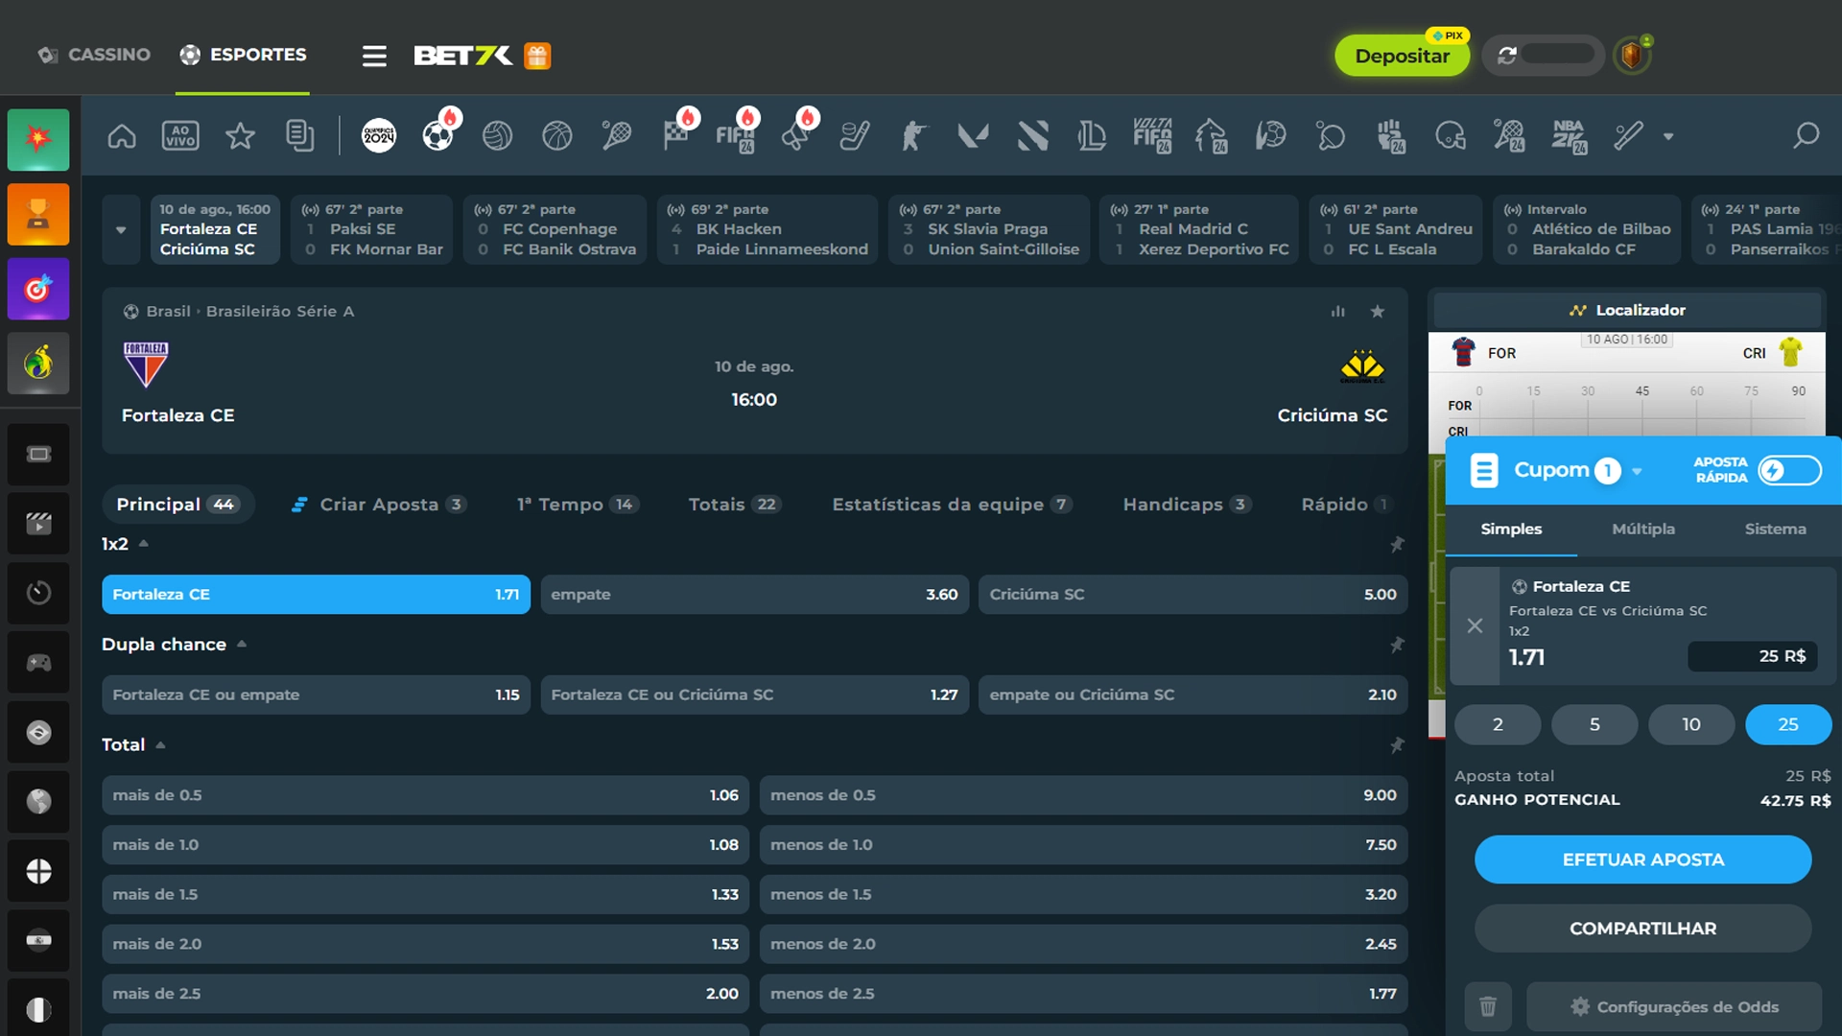Screen dimensions: 1842x1036
Task: Pin the Dupla chance market
Action: tap(1397, 645)
